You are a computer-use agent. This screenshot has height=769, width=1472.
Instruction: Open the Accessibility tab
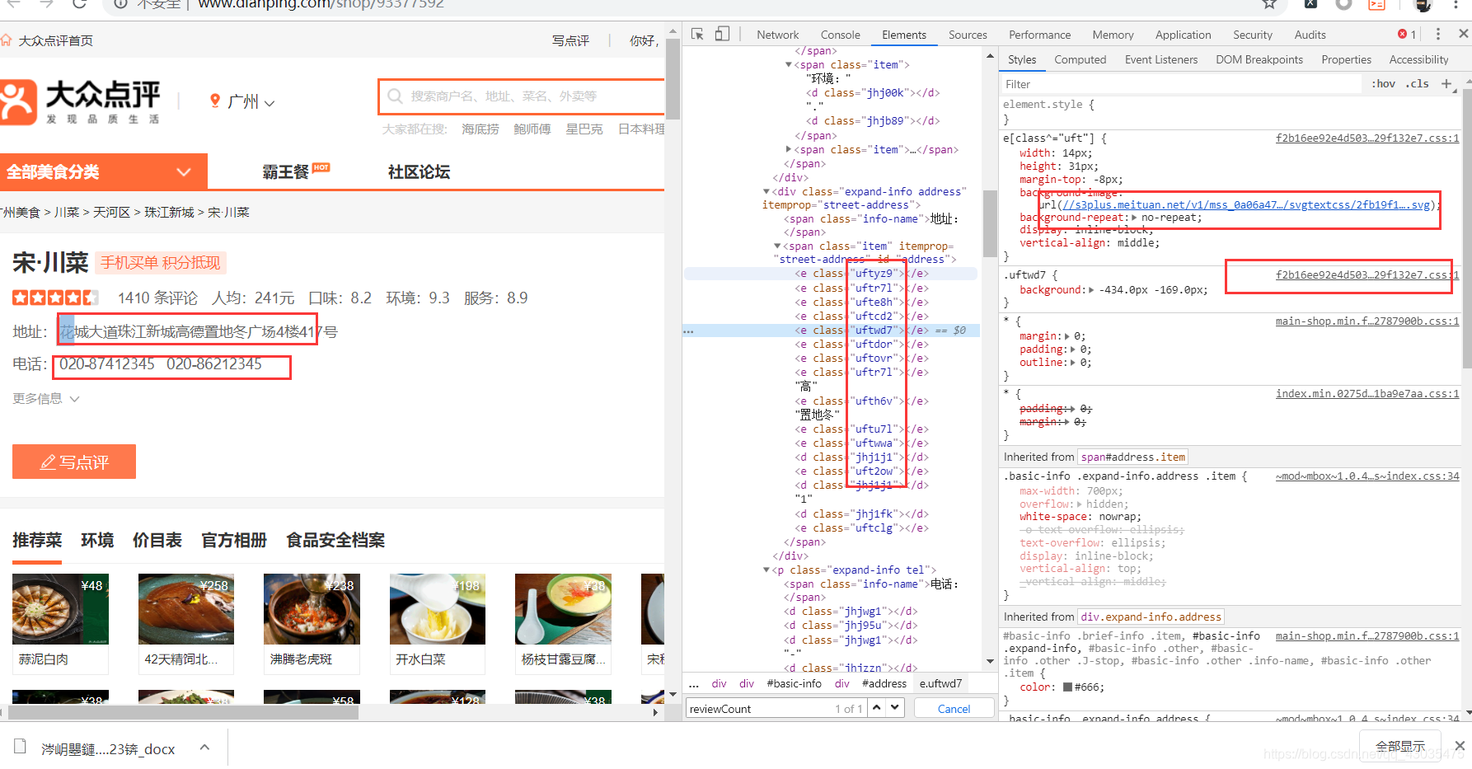point(1418,59)
